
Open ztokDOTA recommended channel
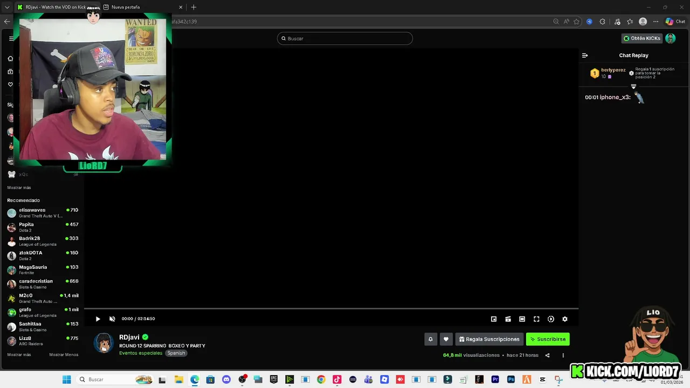click(x=43, y=255)
